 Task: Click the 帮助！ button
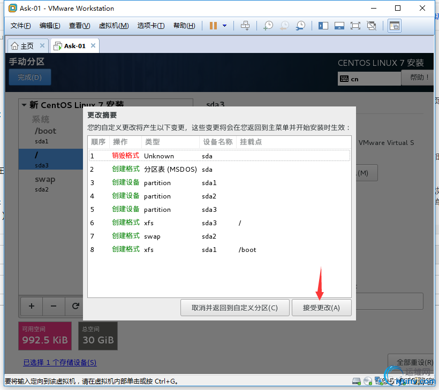(419, 78)
